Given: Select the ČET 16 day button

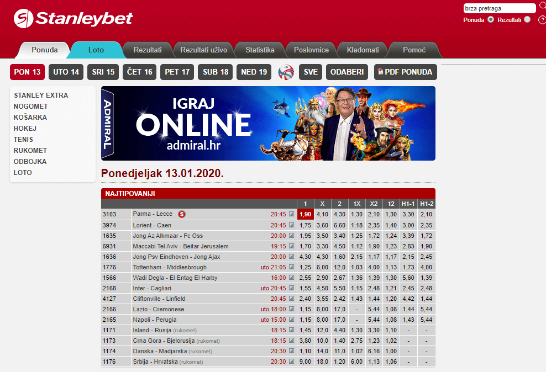Looking at the screenshot, I should (139, 72).
